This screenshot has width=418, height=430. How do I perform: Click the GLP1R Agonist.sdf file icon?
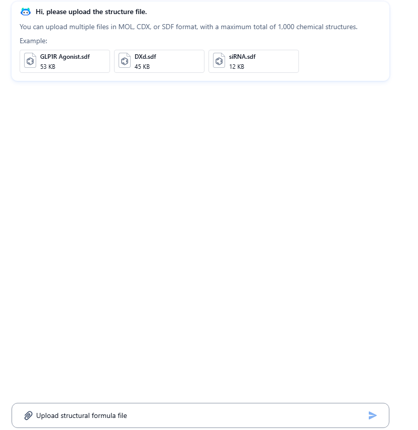coord(30,61)
